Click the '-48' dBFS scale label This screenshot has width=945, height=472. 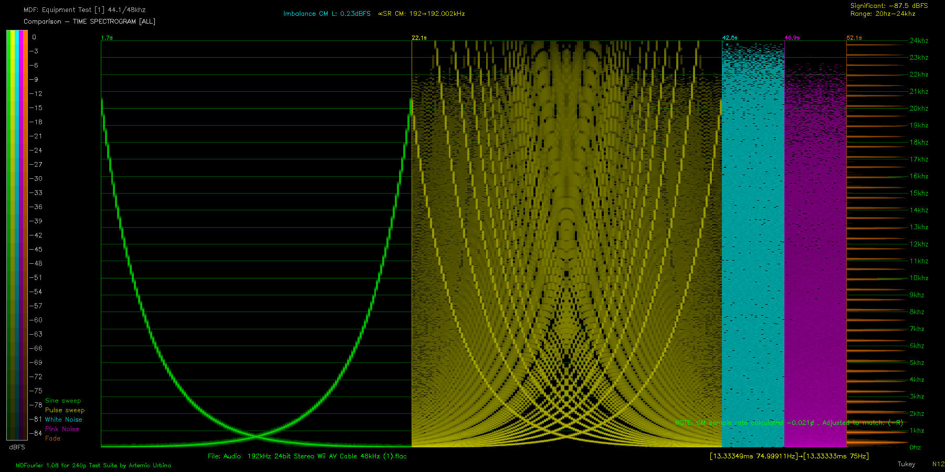pyautogui.click(x=36, y=264)
